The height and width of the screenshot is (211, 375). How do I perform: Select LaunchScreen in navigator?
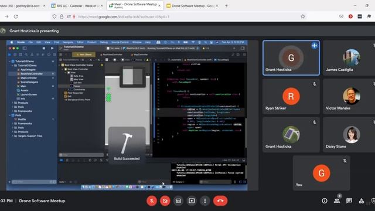29,94
